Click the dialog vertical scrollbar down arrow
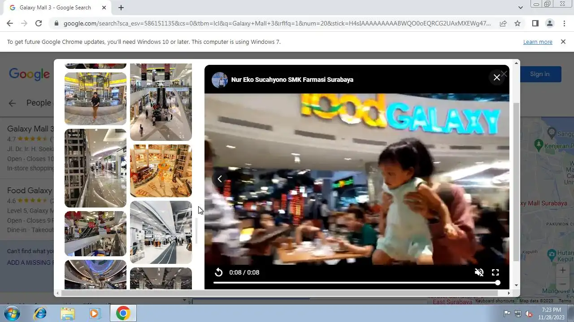 coord(516,285)
